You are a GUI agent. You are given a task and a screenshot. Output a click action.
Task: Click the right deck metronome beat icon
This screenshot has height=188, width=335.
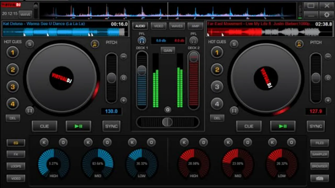299,44
